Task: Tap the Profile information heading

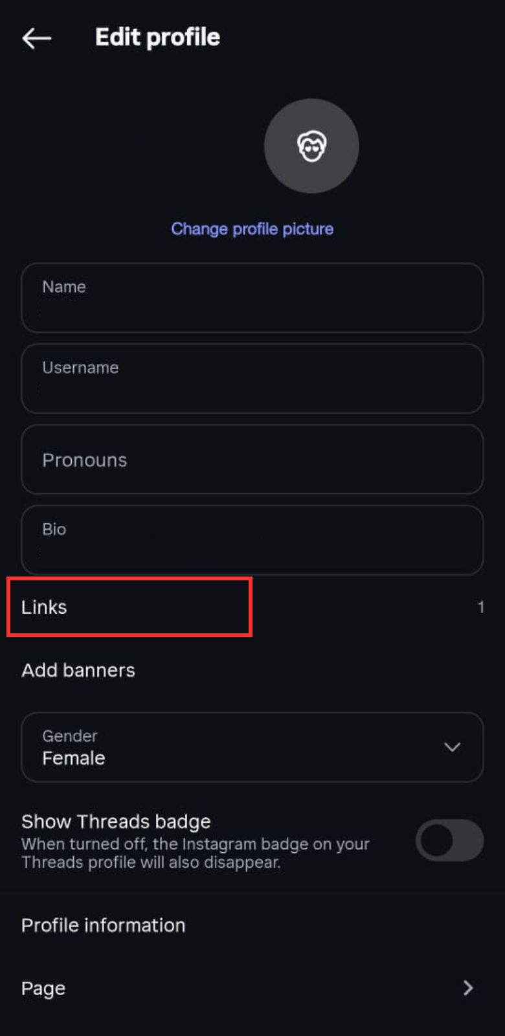Action: [103, 925]
